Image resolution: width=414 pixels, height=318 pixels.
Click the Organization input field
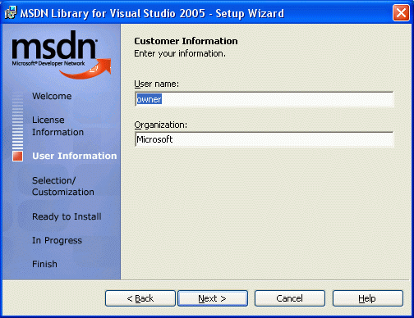[x=264, y=139]
